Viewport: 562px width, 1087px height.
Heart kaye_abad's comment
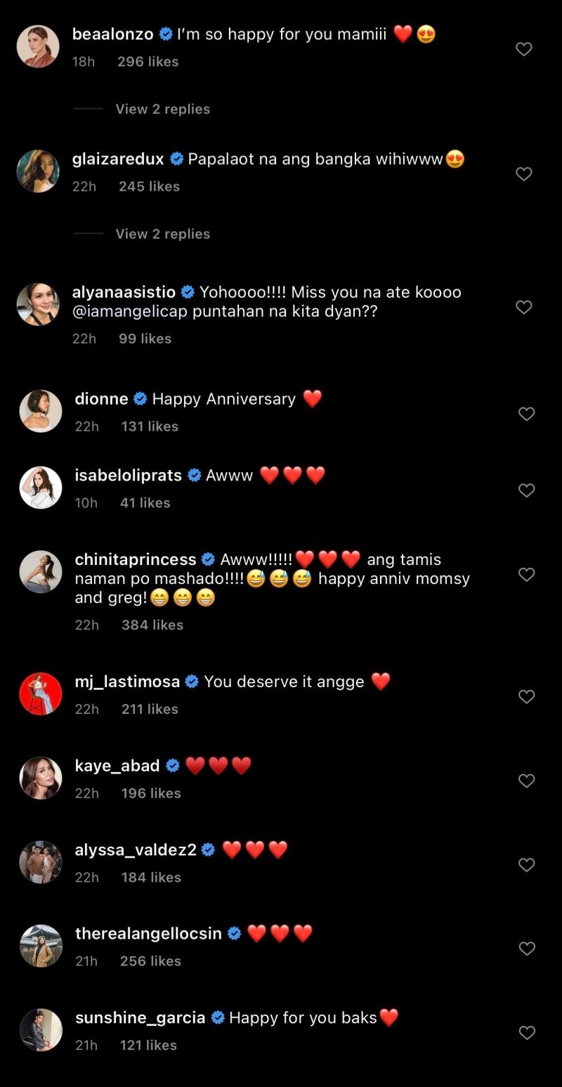[527, 781]
